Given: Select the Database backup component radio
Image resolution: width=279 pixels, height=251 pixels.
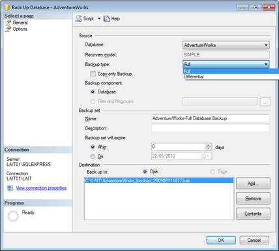Looking at the screenshot, I should point(93,92).
